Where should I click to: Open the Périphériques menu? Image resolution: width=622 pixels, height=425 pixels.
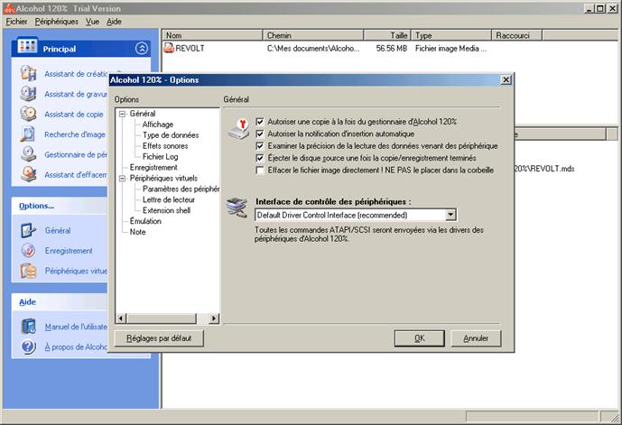click(56, 22)
